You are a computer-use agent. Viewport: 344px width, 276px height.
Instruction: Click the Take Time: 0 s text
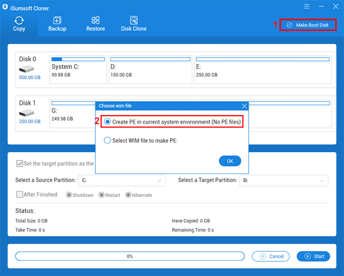(30, 230)
